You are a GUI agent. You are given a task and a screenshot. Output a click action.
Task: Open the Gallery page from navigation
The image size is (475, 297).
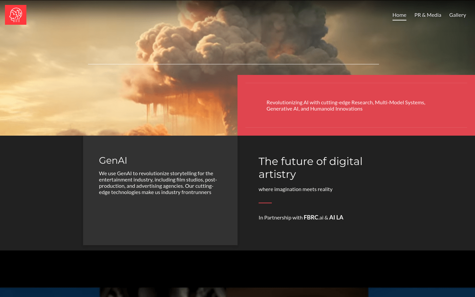457,15
